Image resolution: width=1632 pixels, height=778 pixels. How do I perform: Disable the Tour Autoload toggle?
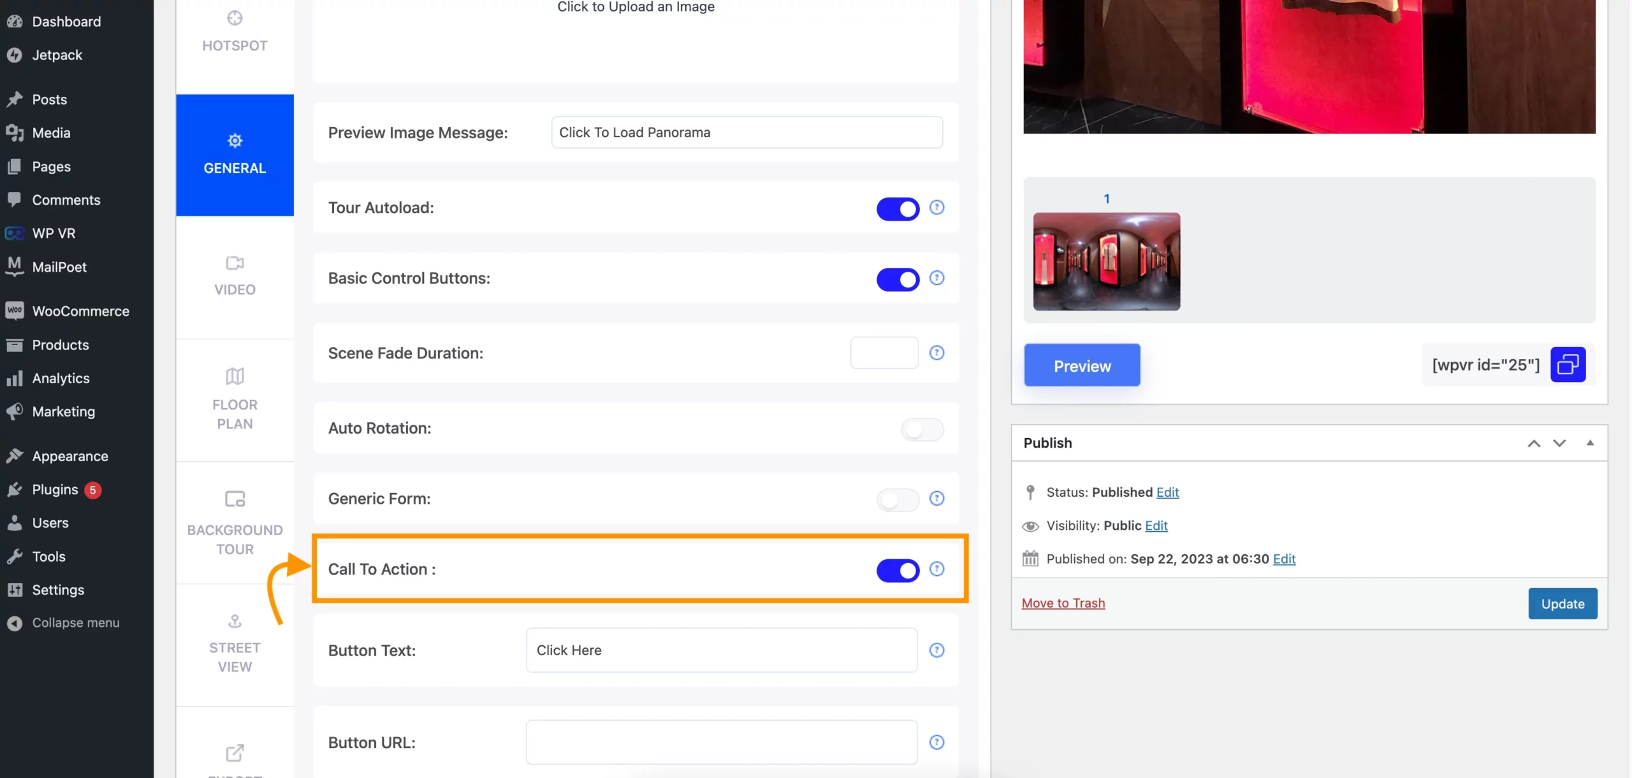point(897,207)
